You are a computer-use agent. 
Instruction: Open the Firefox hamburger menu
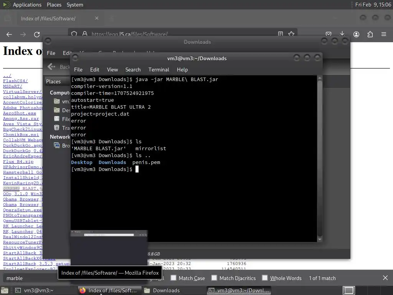coord(384,34)
